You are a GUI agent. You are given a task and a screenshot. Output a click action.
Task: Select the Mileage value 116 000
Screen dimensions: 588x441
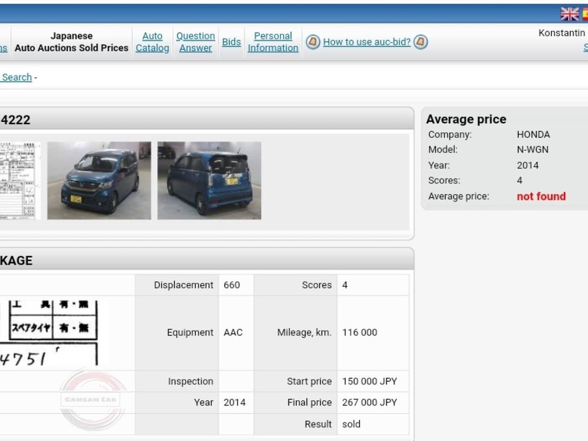360,332
